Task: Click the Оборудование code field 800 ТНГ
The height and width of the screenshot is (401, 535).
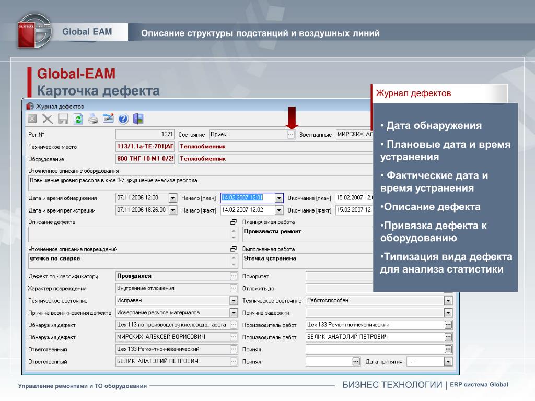Action: point(145,159)
